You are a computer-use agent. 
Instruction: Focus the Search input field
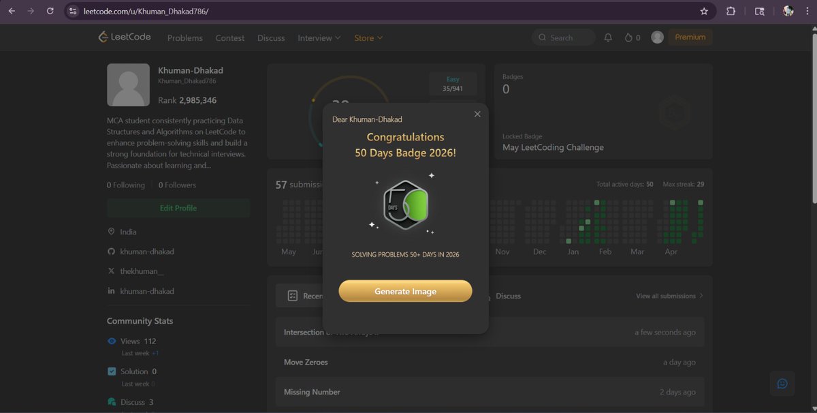click(564, 37)
